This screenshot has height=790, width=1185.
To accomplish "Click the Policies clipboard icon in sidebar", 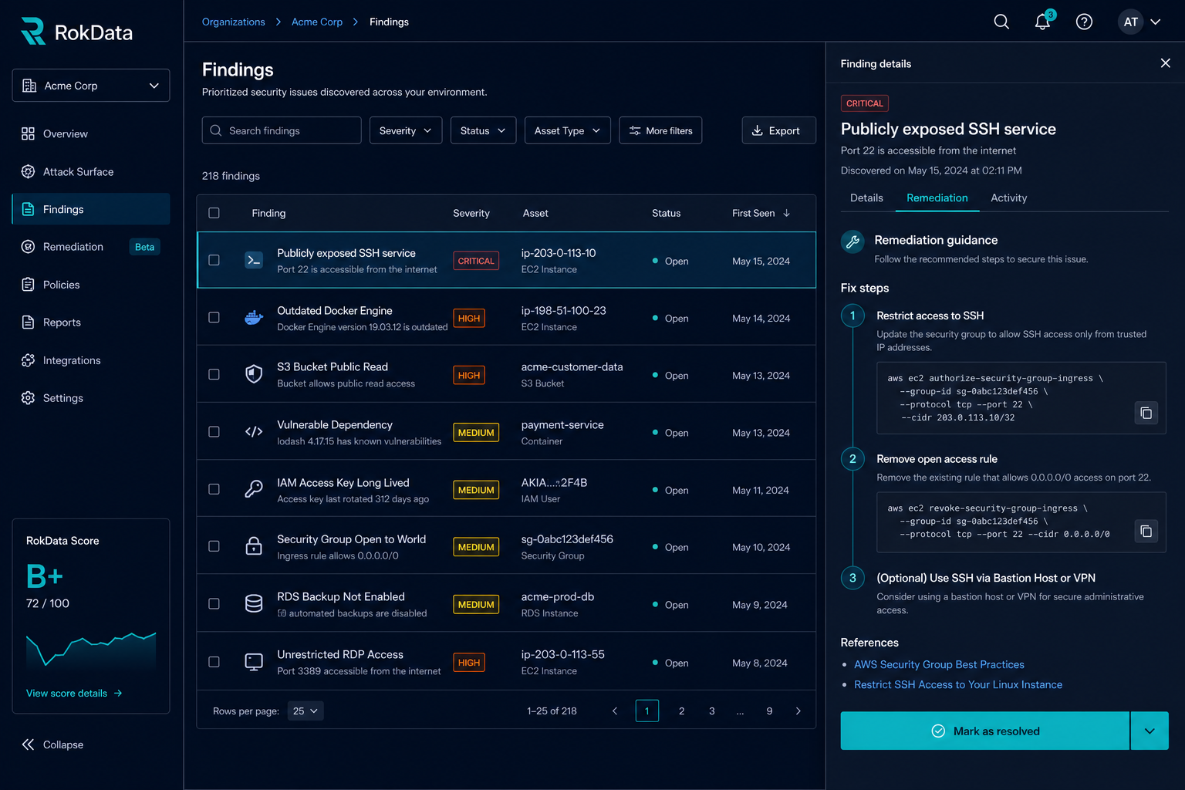I will click(x=29, y=285).
